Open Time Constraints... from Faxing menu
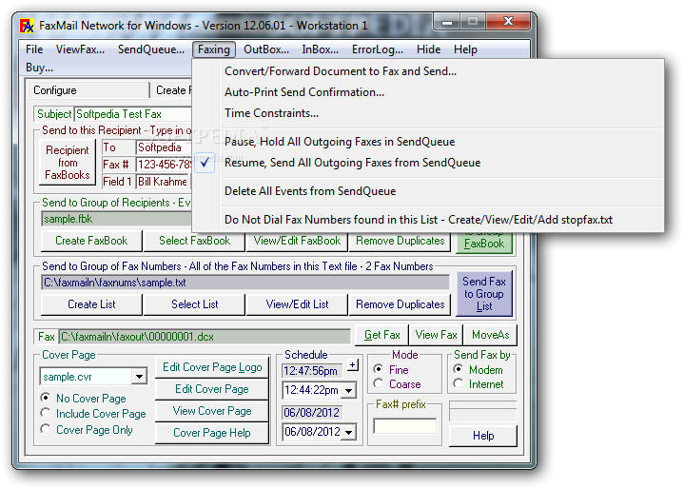 pos(428,113)
